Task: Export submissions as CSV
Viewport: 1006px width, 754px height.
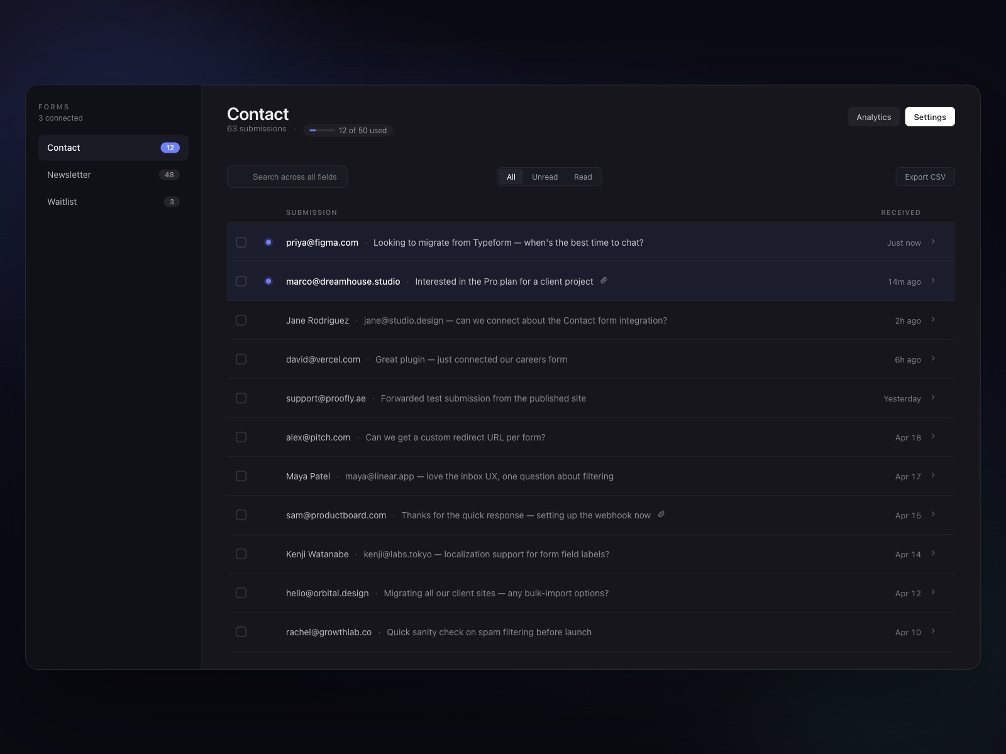Action: [925, 177]
